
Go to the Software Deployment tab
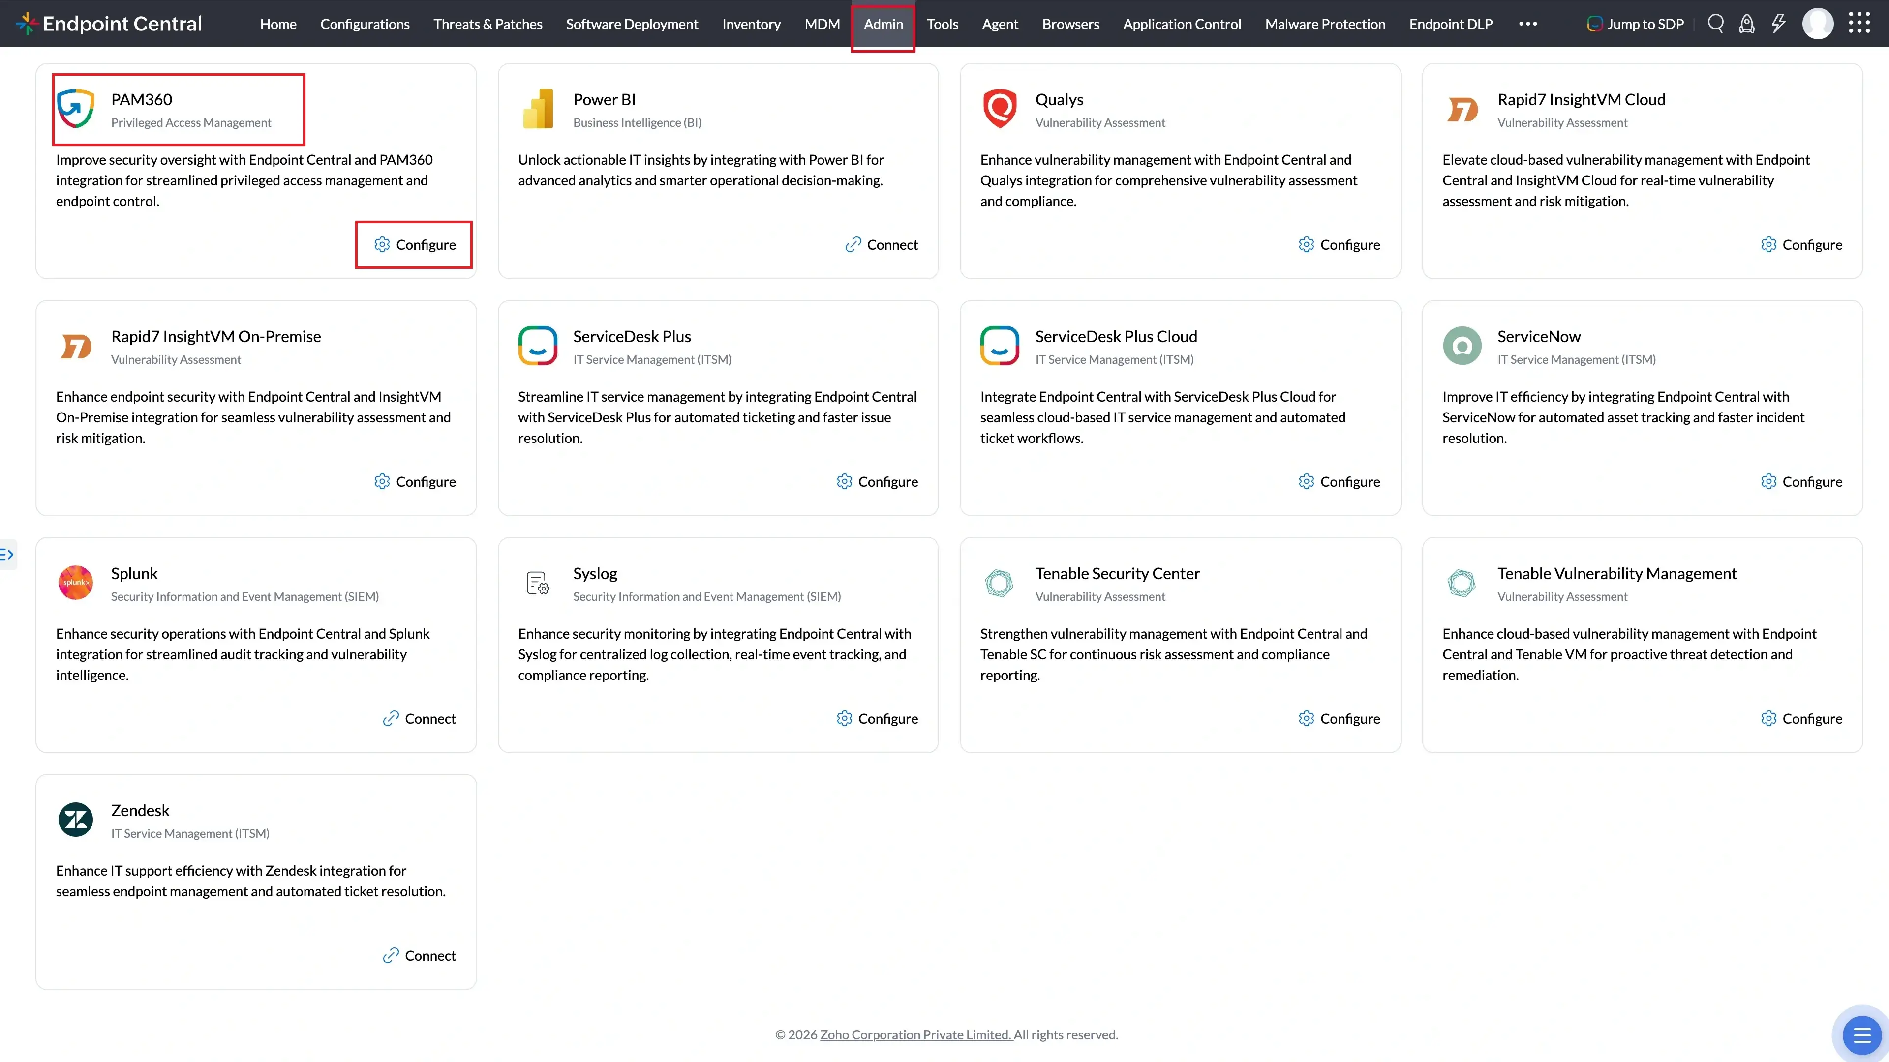(x=631, y=24)
